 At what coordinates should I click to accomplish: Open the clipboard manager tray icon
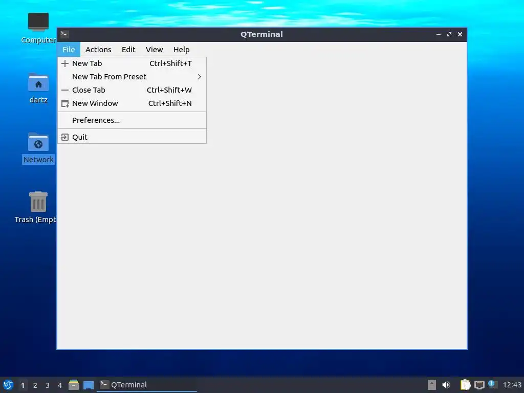click(466, 385)
